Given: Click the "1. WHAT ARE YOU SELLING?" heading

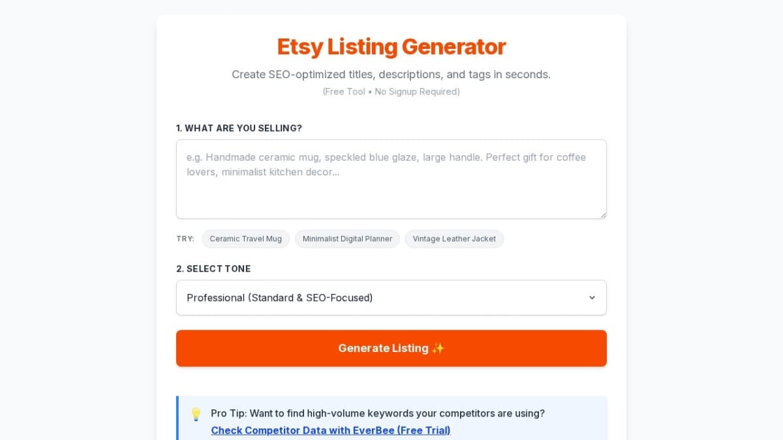Looking at the screenshot, I should [x=239, y=128].
